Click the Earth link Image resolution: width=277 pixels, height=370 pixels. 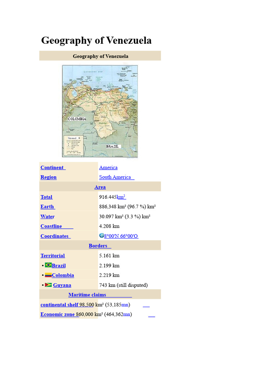[x=48, y=207]
